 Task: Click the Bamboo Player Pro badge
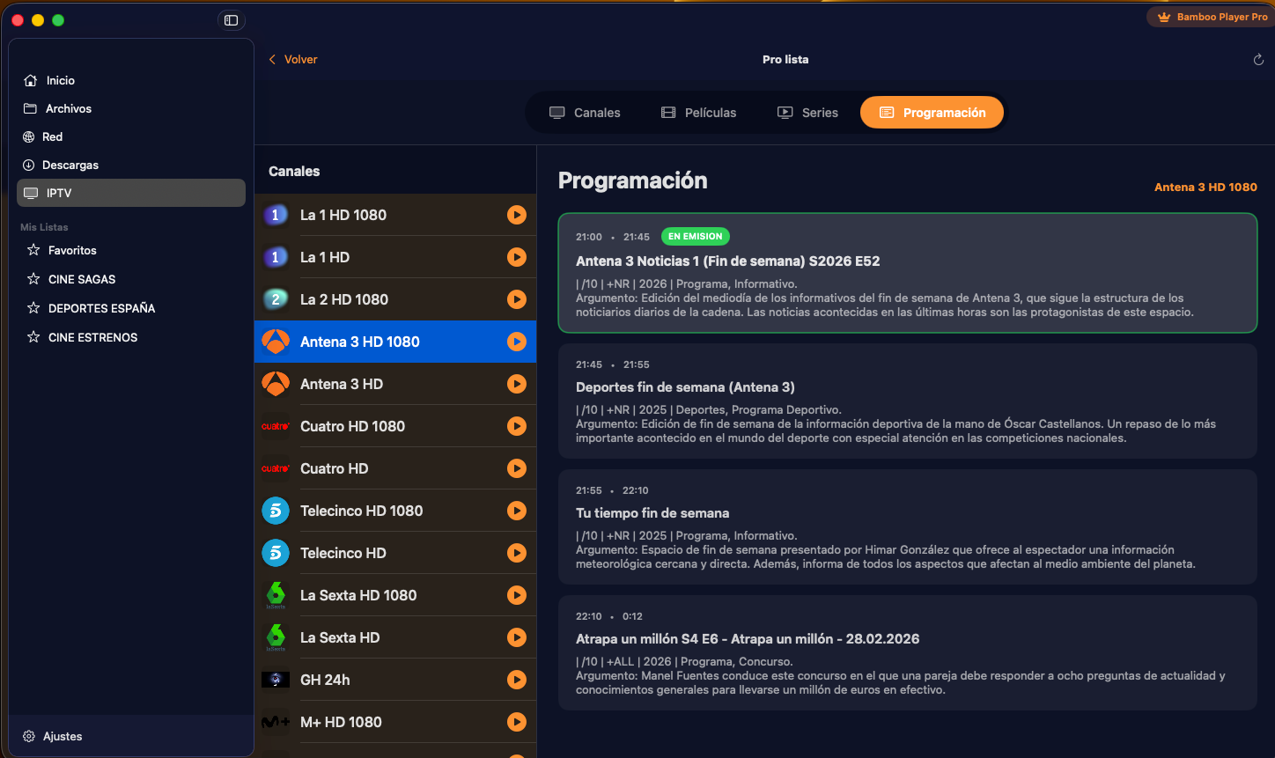coord(1212,17)
